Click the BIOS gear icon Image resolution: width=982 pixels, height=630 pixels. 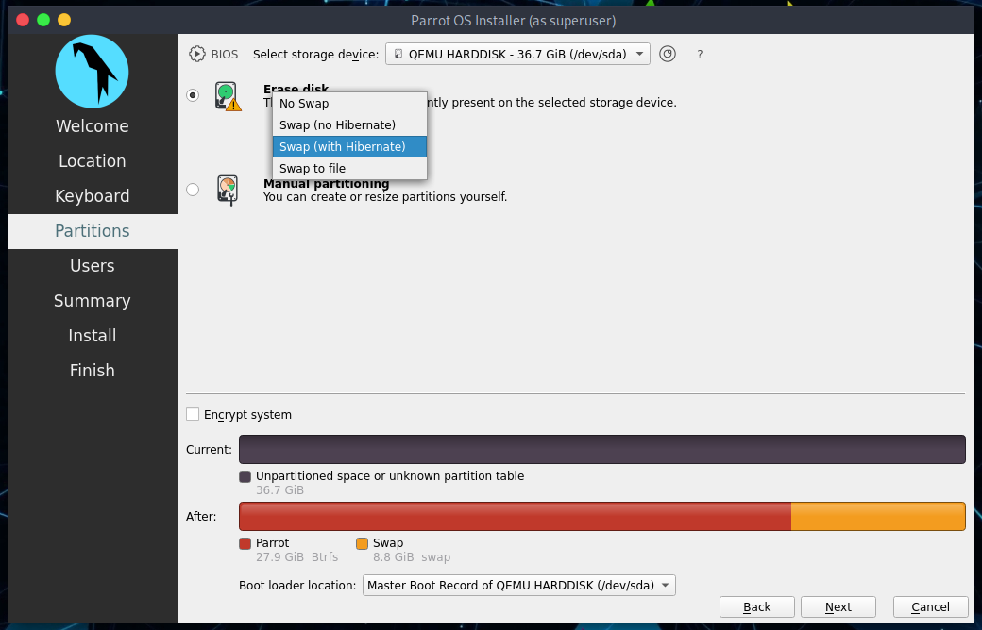(x=197, y=54)
